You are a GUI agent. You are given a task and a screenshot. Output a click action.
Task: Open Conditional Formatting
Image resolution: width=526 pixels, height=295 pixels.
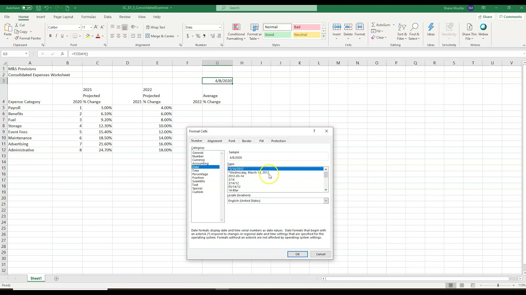tap(236, 32)
